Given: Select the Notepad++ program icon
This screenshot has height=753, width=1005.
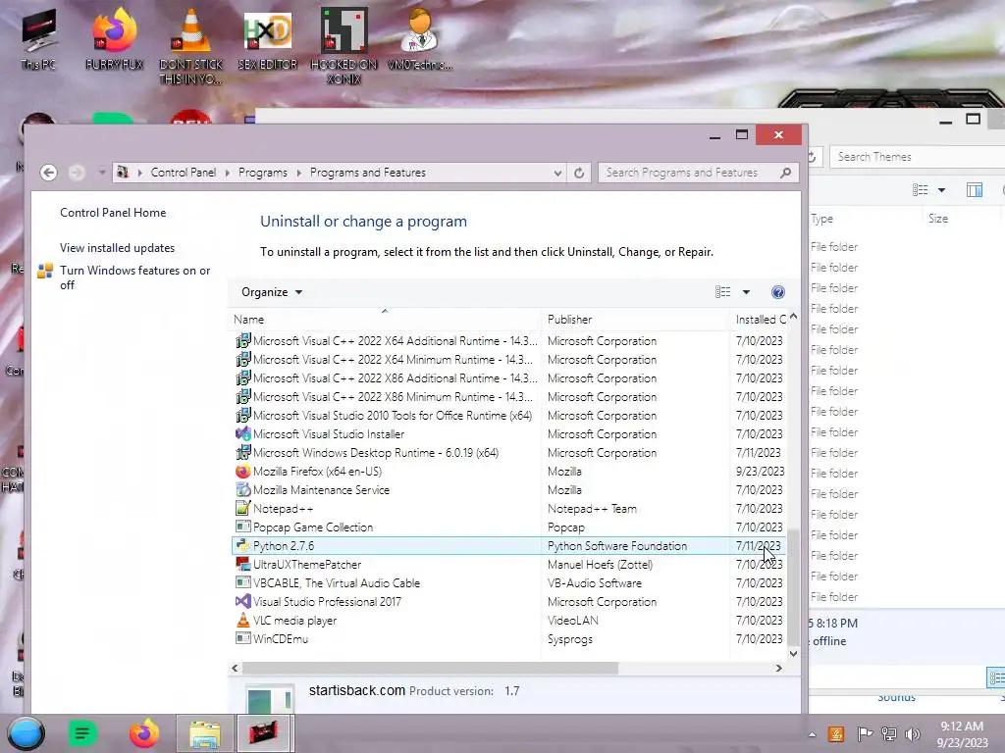Looking at the screenshot, I should click(x=243, y=509).
